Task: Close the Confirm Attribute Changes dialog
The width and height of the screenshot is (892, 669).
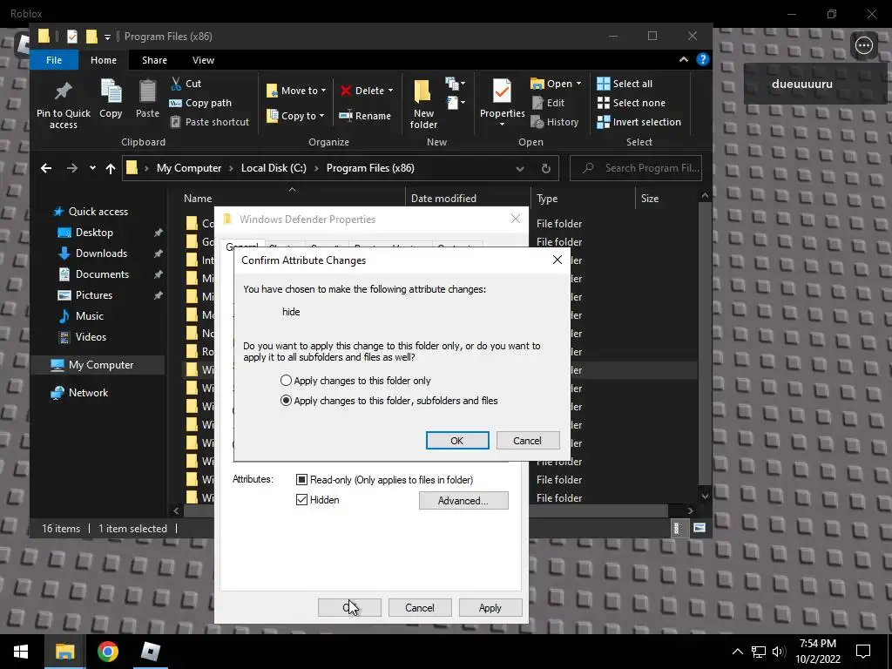Action: 557,260
